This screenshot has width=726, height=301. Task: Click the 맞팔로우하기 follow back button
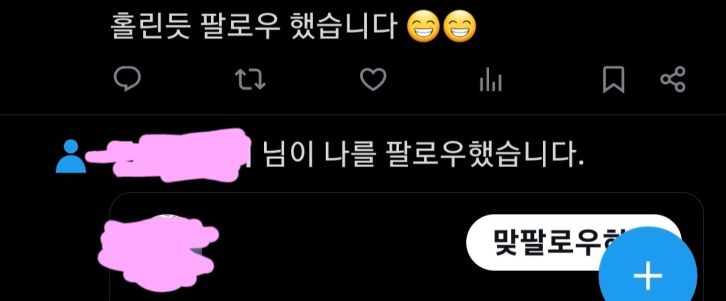click(552, 242)
